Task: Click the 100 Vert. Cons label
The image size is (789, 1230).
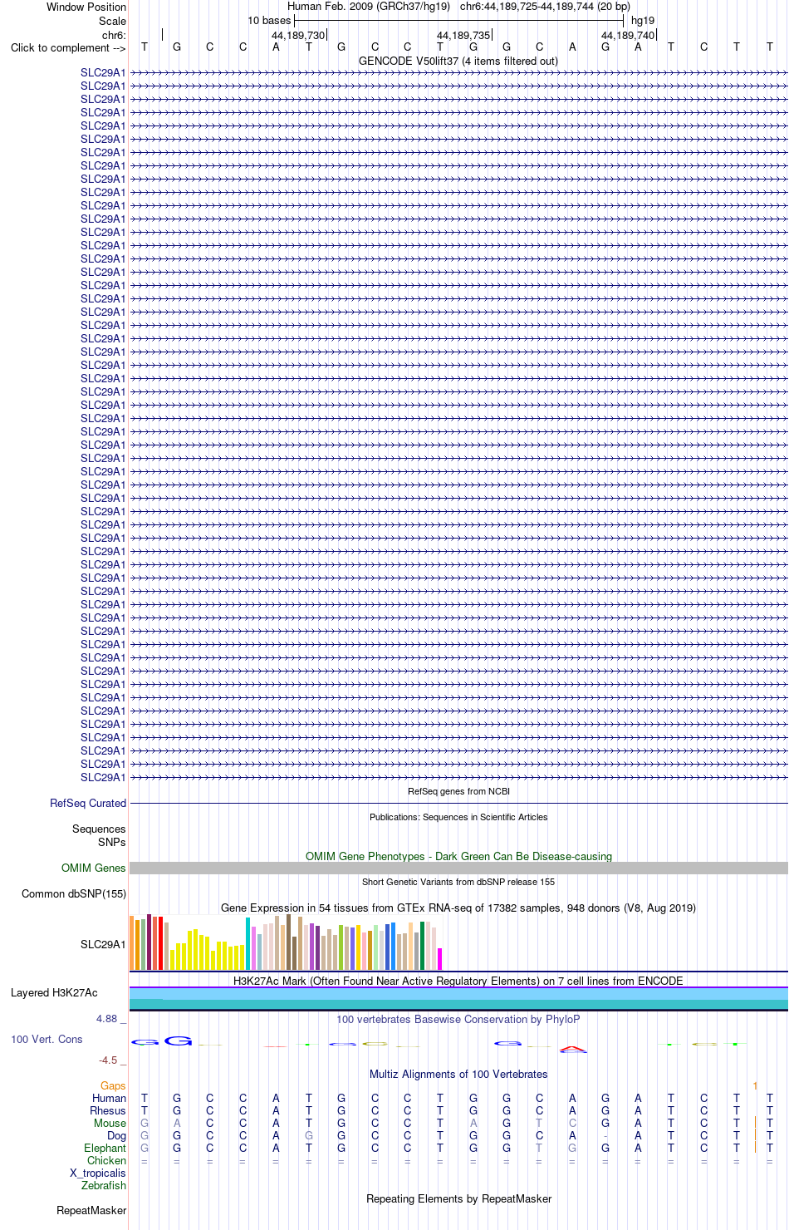Action: click(47, 1039)
